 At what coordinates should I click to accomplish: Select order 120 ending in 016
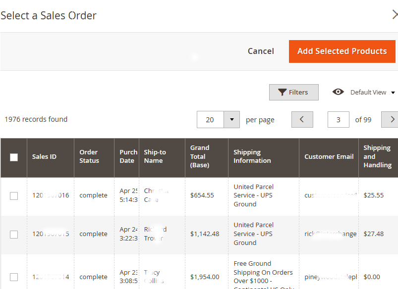(13, 195)
